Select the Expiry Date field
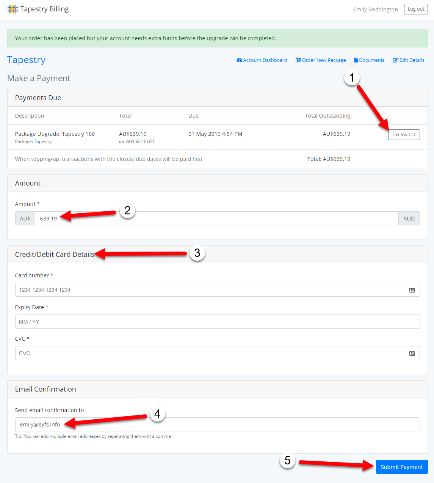Image resolution: width=434 pixels, height=483 pixels. coord(217,322)
